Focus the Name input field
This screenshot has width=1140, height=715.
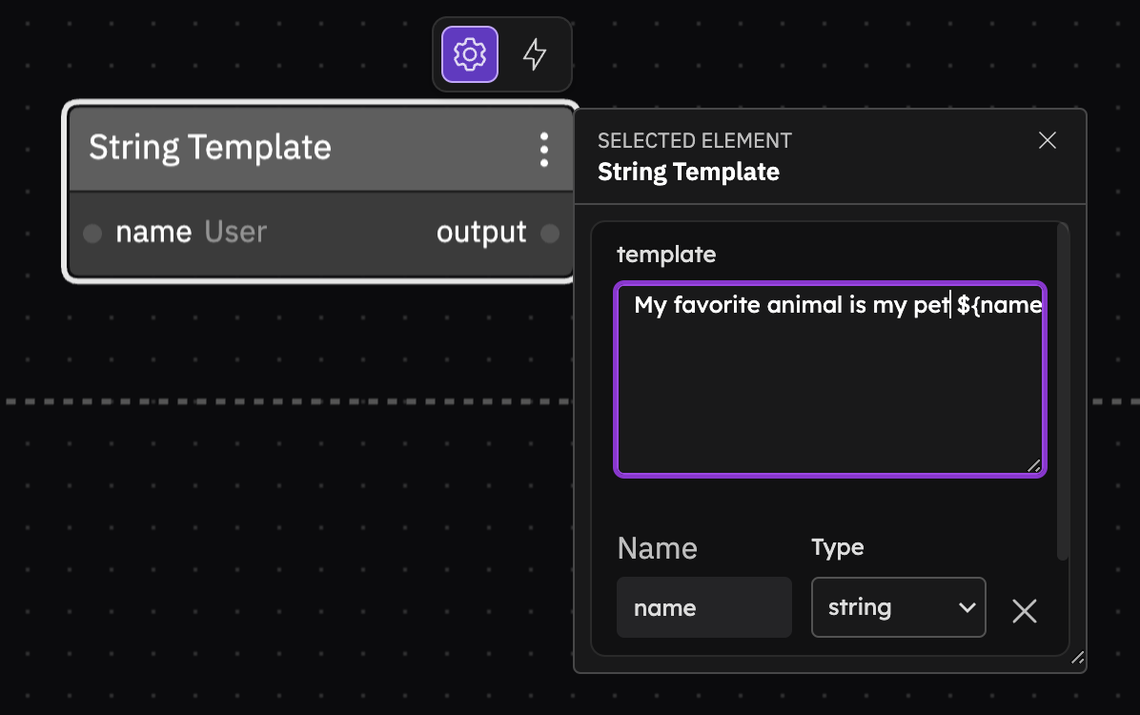703,608
